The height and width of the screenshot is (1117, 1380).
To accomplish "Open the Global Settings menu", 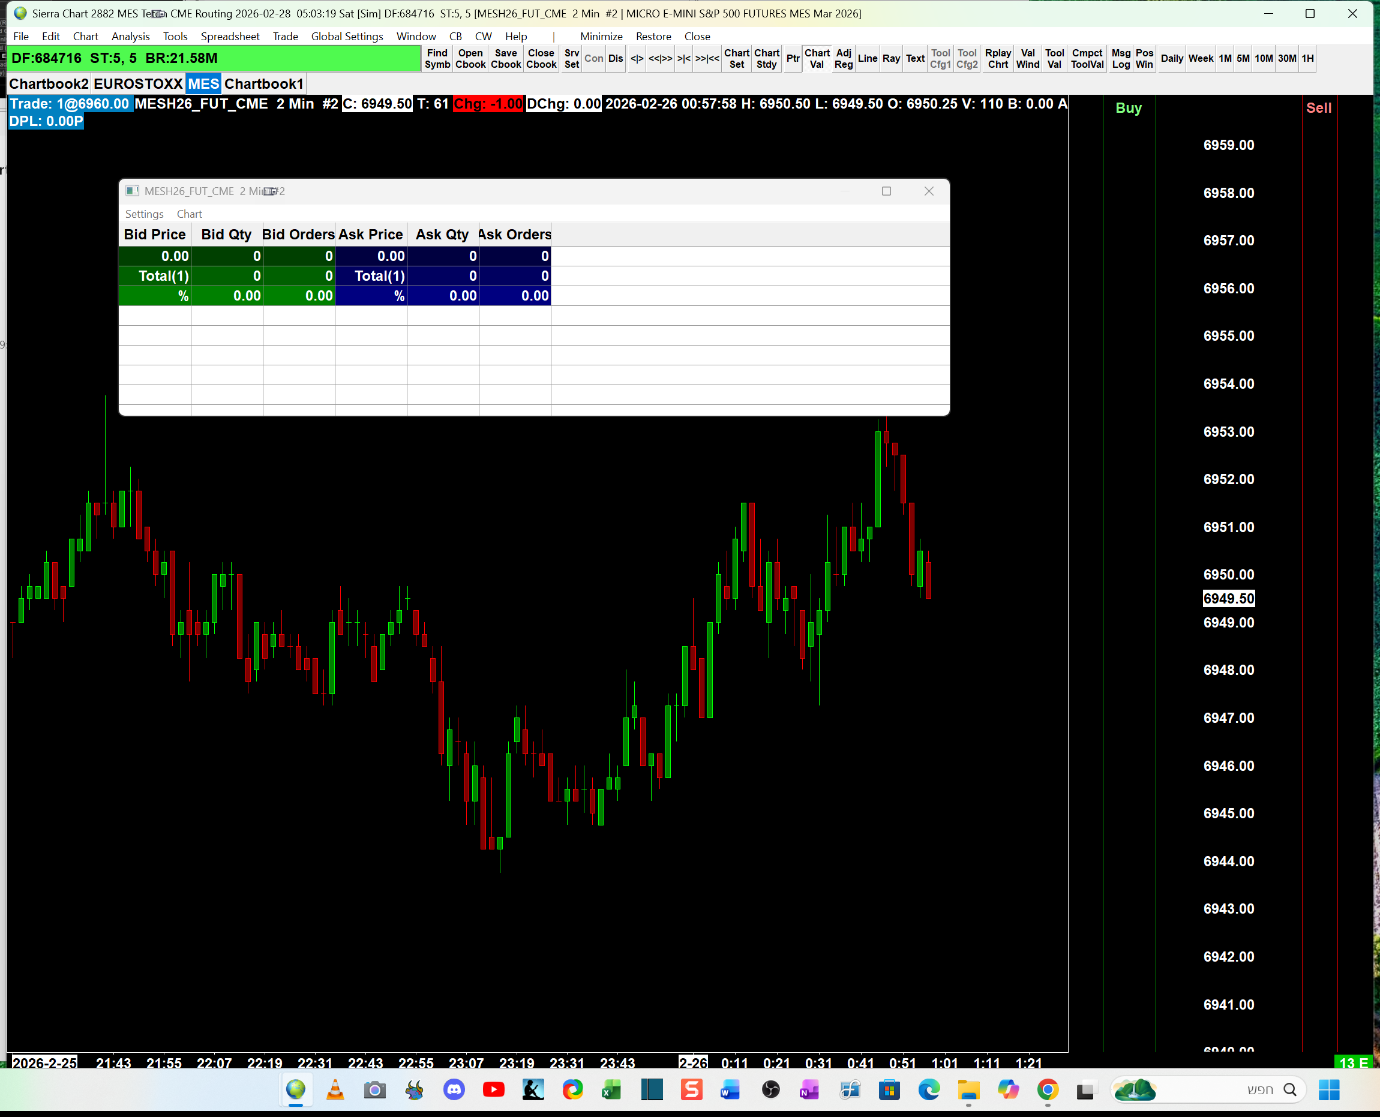I will tap(347, 37).
